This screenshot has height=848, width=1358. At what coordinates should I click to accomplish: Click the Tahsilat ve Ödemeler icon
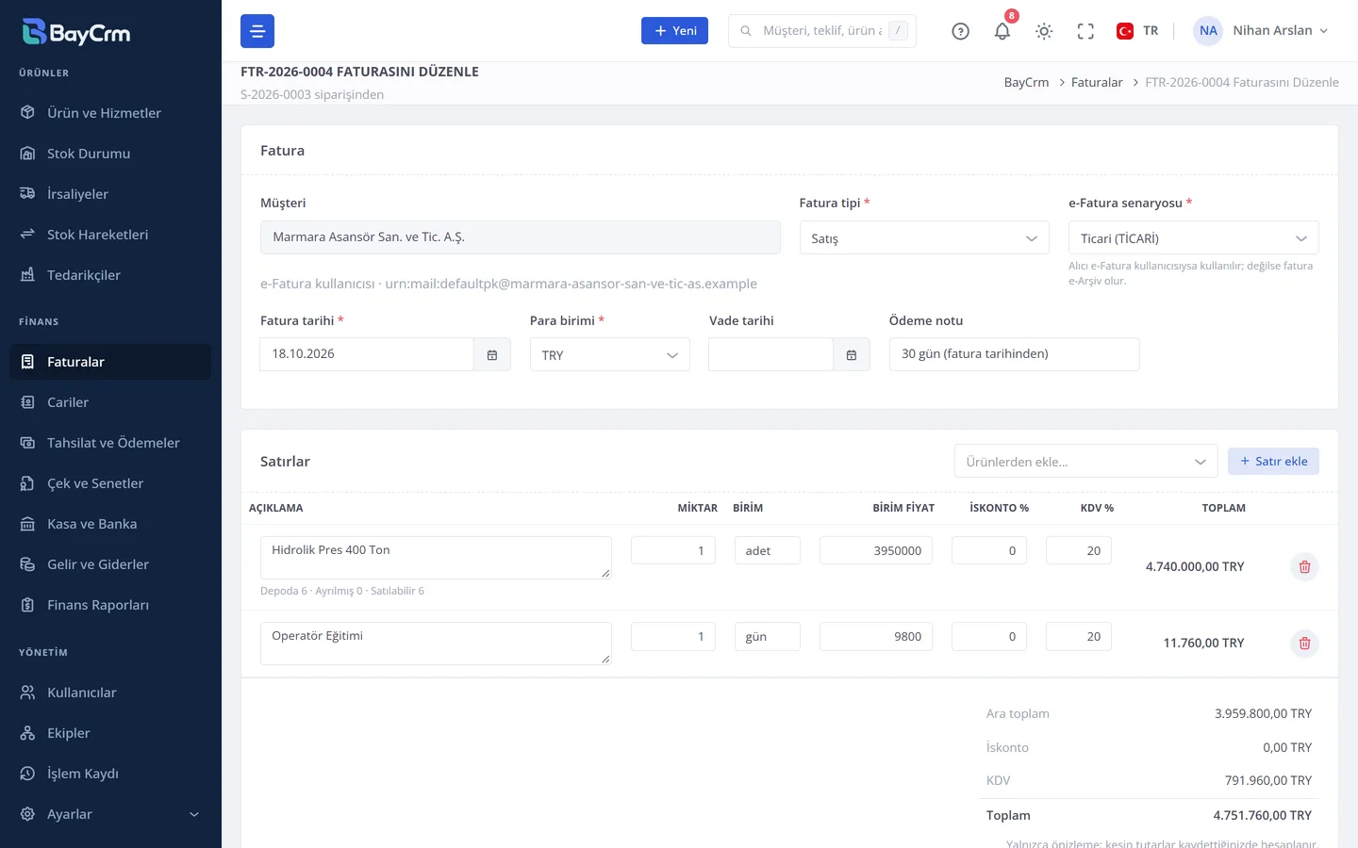point(27,443)
